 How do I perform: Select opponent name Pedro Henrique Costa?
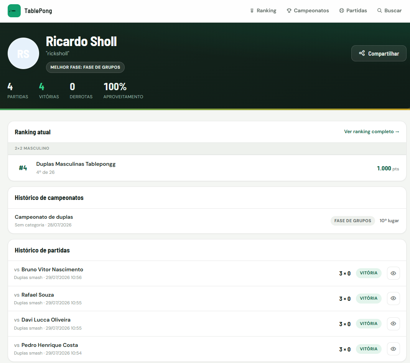50,345
